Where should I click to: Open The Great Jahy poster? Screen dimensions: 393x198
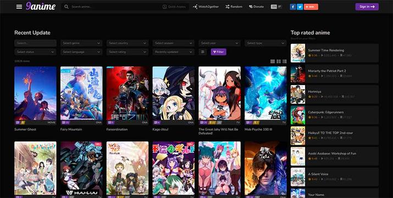click(x=219, y=93)
